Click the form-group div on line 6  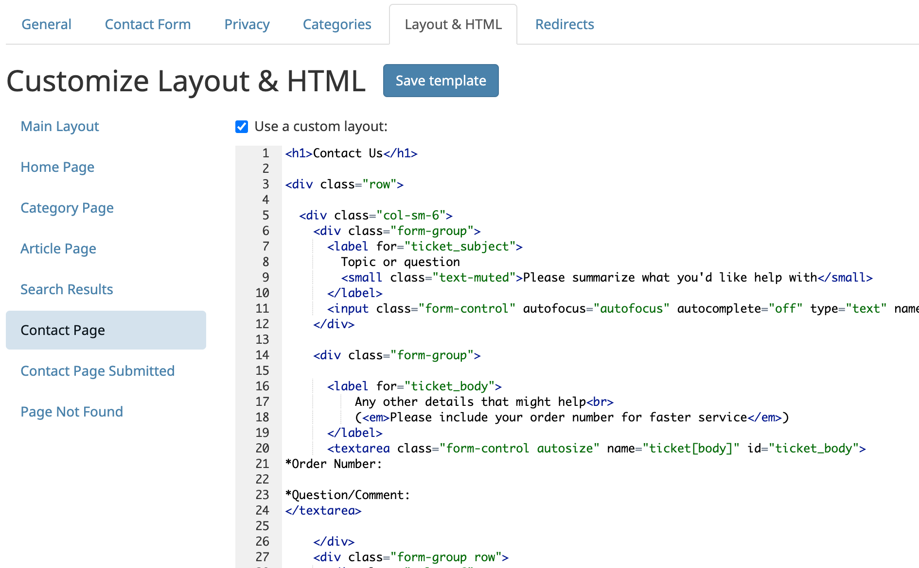tap(397, 231)
